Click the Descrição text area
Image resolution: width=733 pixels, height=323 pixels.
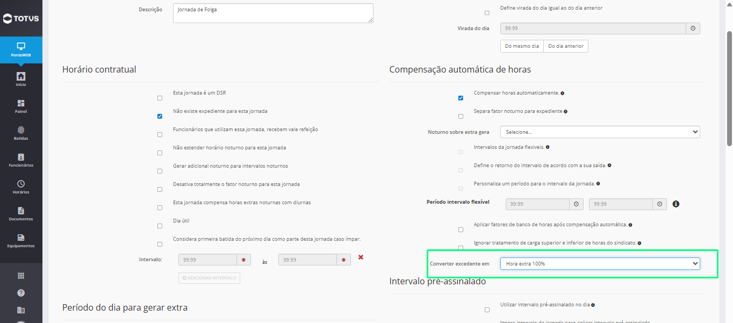point(273,13)
